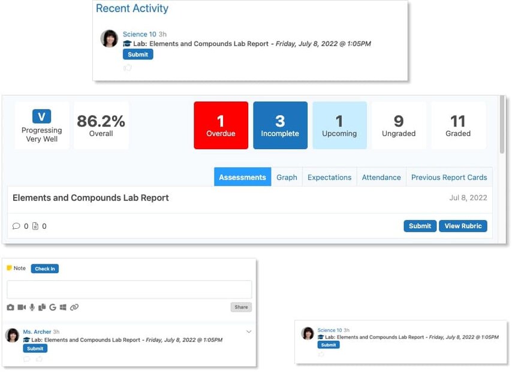This screenshot has width=512, height=372.
Task: Click the Windows icon under the note box
Action: [63, 307]
